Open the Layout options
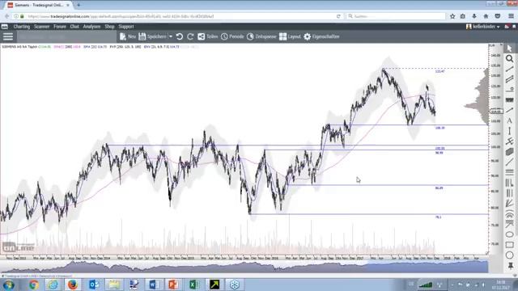 [x=290, y=36]
